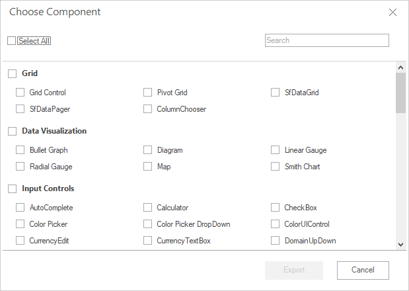The height and width of the screenshot is (291, 409).
Task: Select the SfDataGrid component checkbox
Action: [x=276, y=93]
